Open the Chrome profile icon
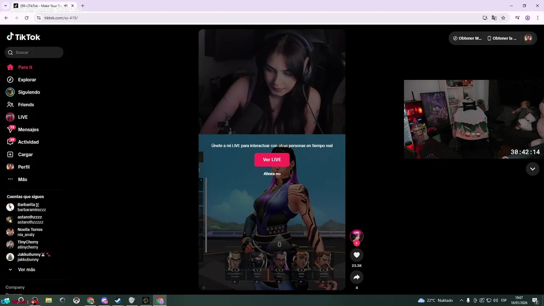 [527, 18]
